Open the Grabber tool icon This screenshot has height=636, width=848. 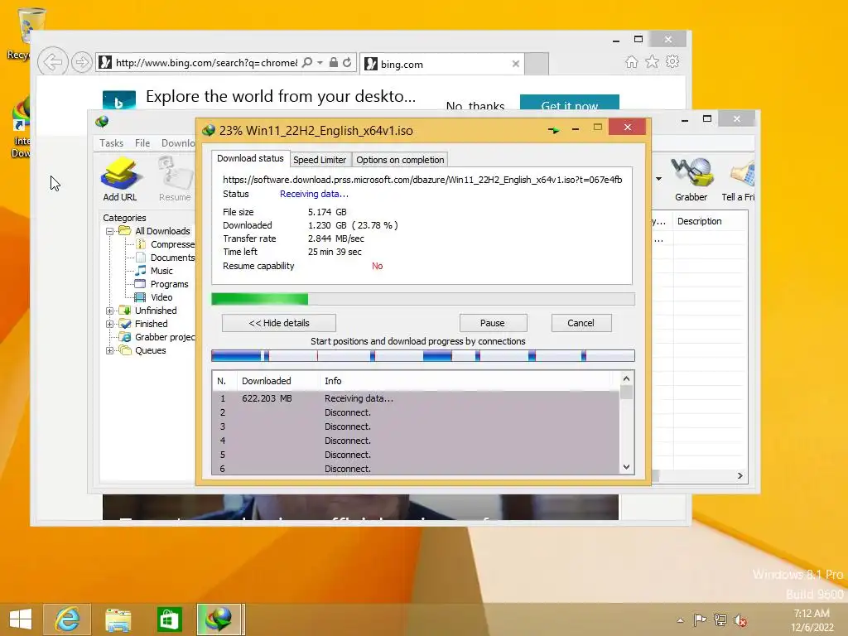pos(691,180)
